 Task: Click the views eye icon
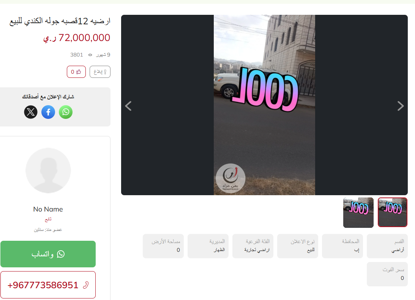[90, 55]
